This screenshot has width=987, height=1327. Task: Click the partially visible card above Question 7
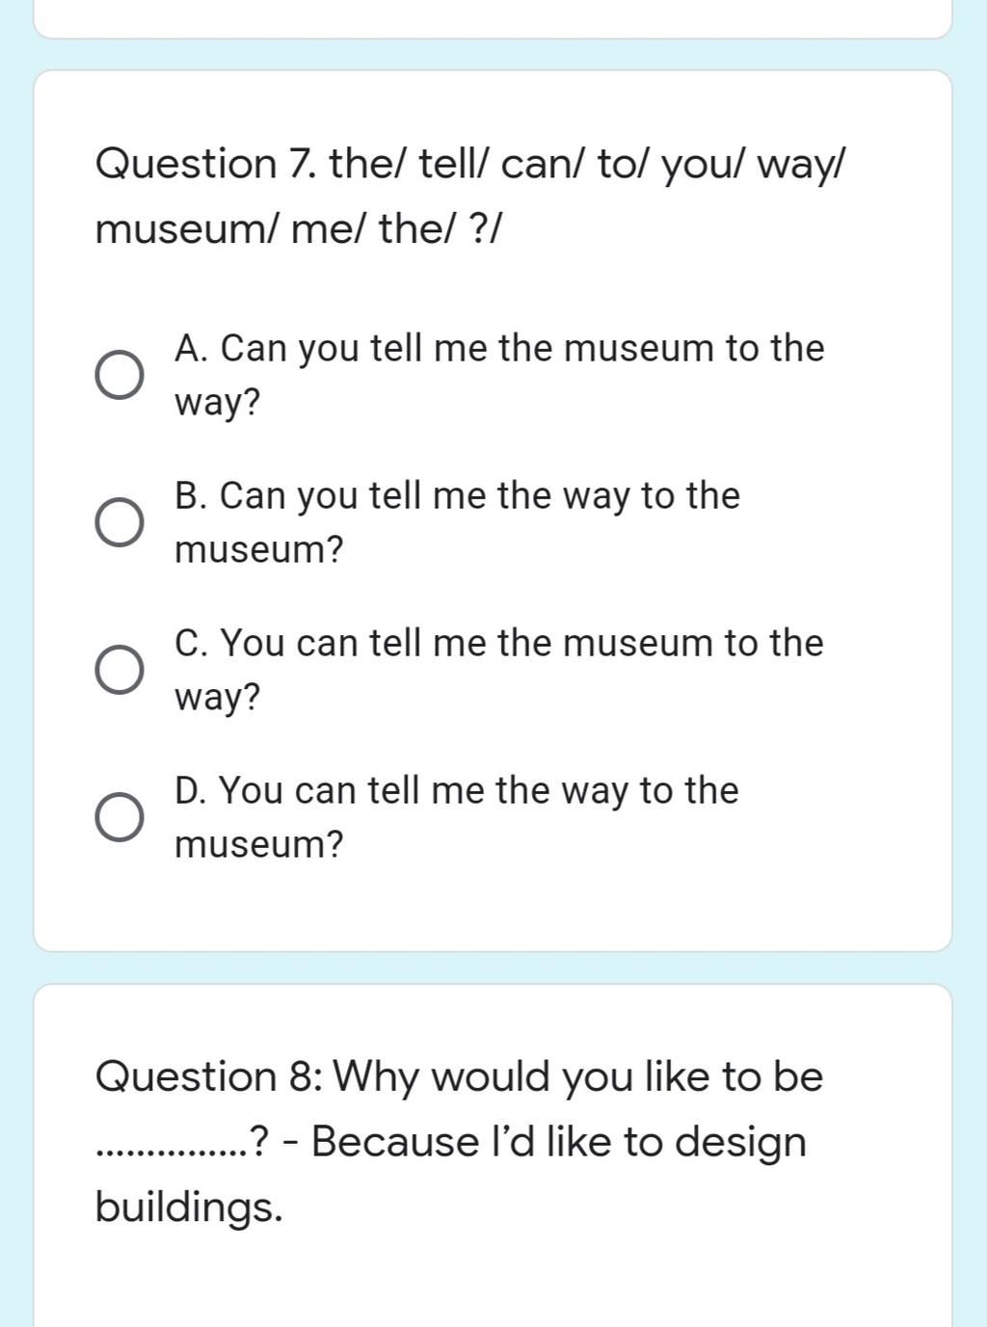[493, 18]
